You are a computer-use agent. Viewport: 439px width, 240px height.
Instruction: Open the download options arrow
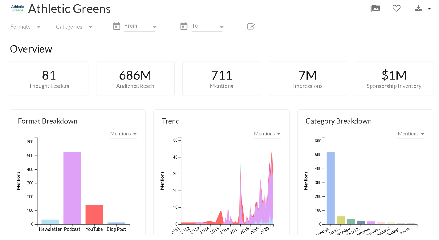coord(429,9)
